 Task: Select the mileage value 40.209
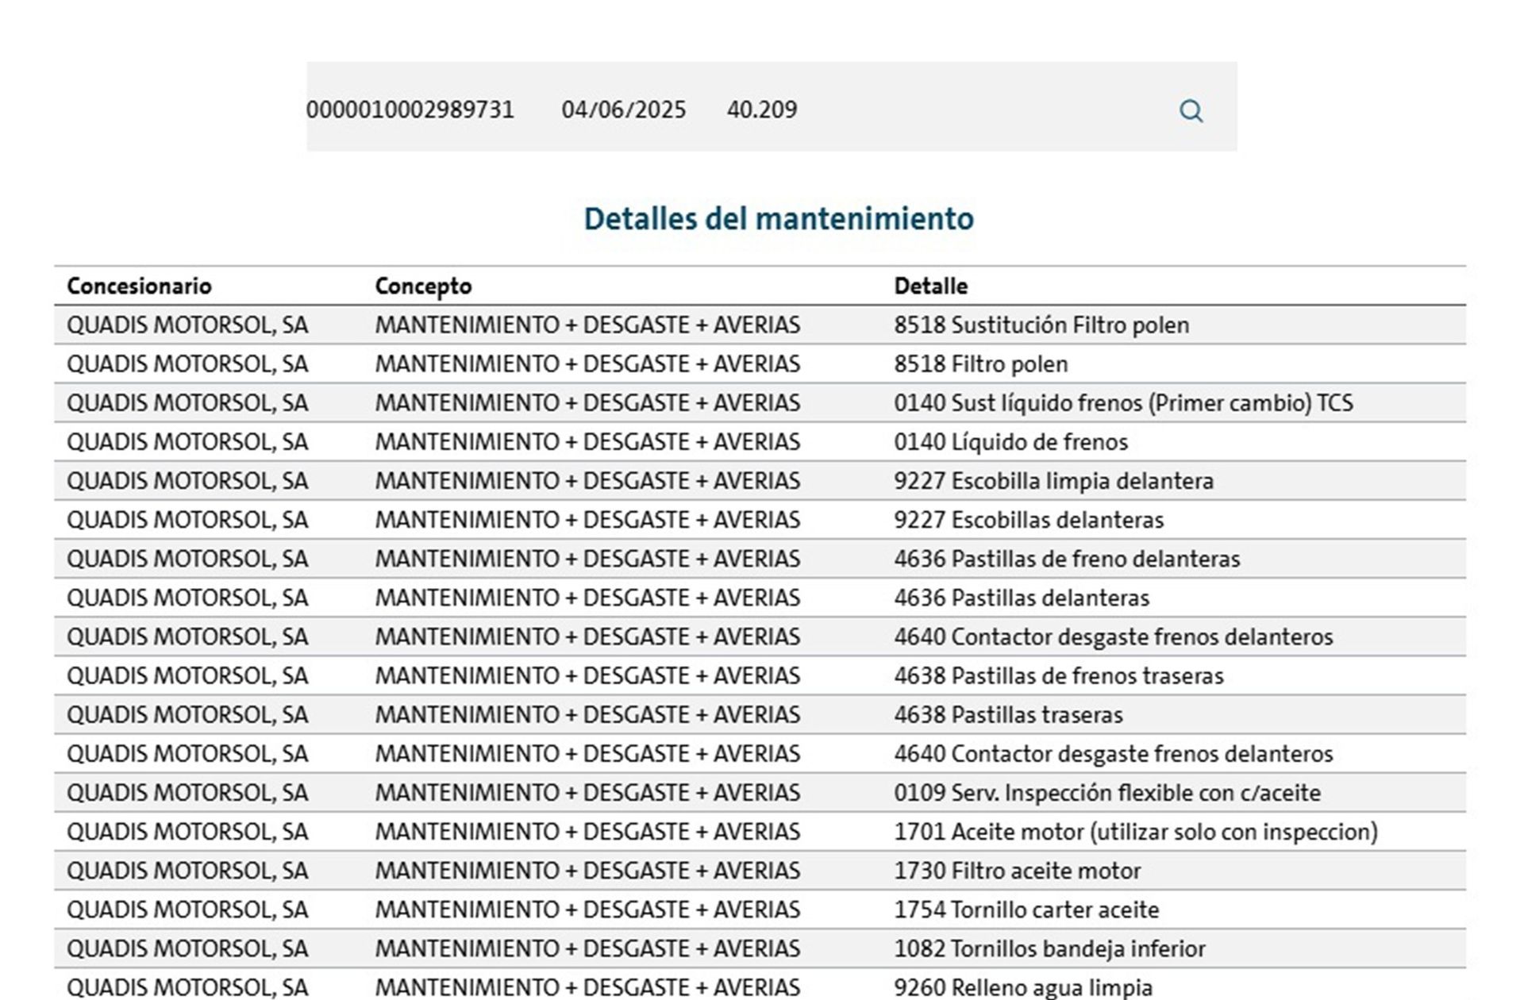[x=762, y=110]
